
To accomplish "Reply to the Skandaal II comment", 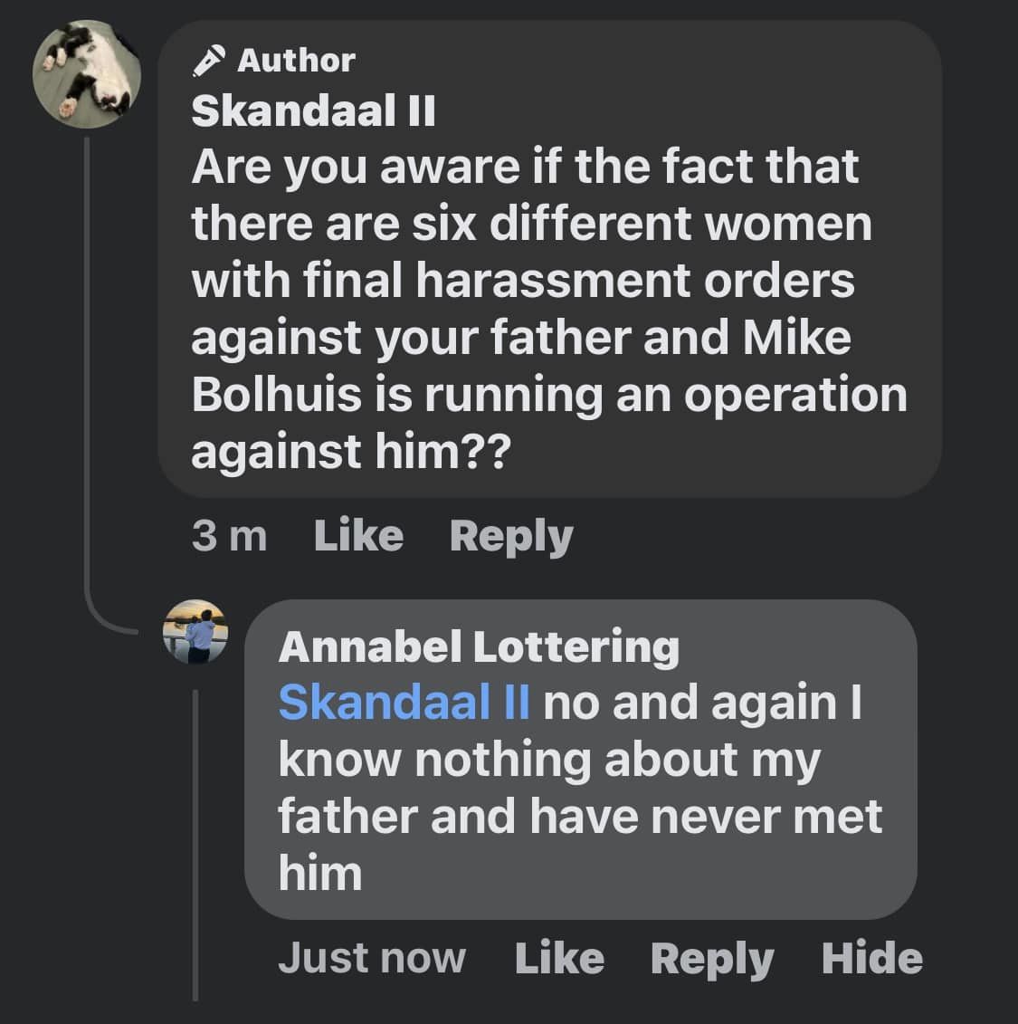I will (511, 535).
